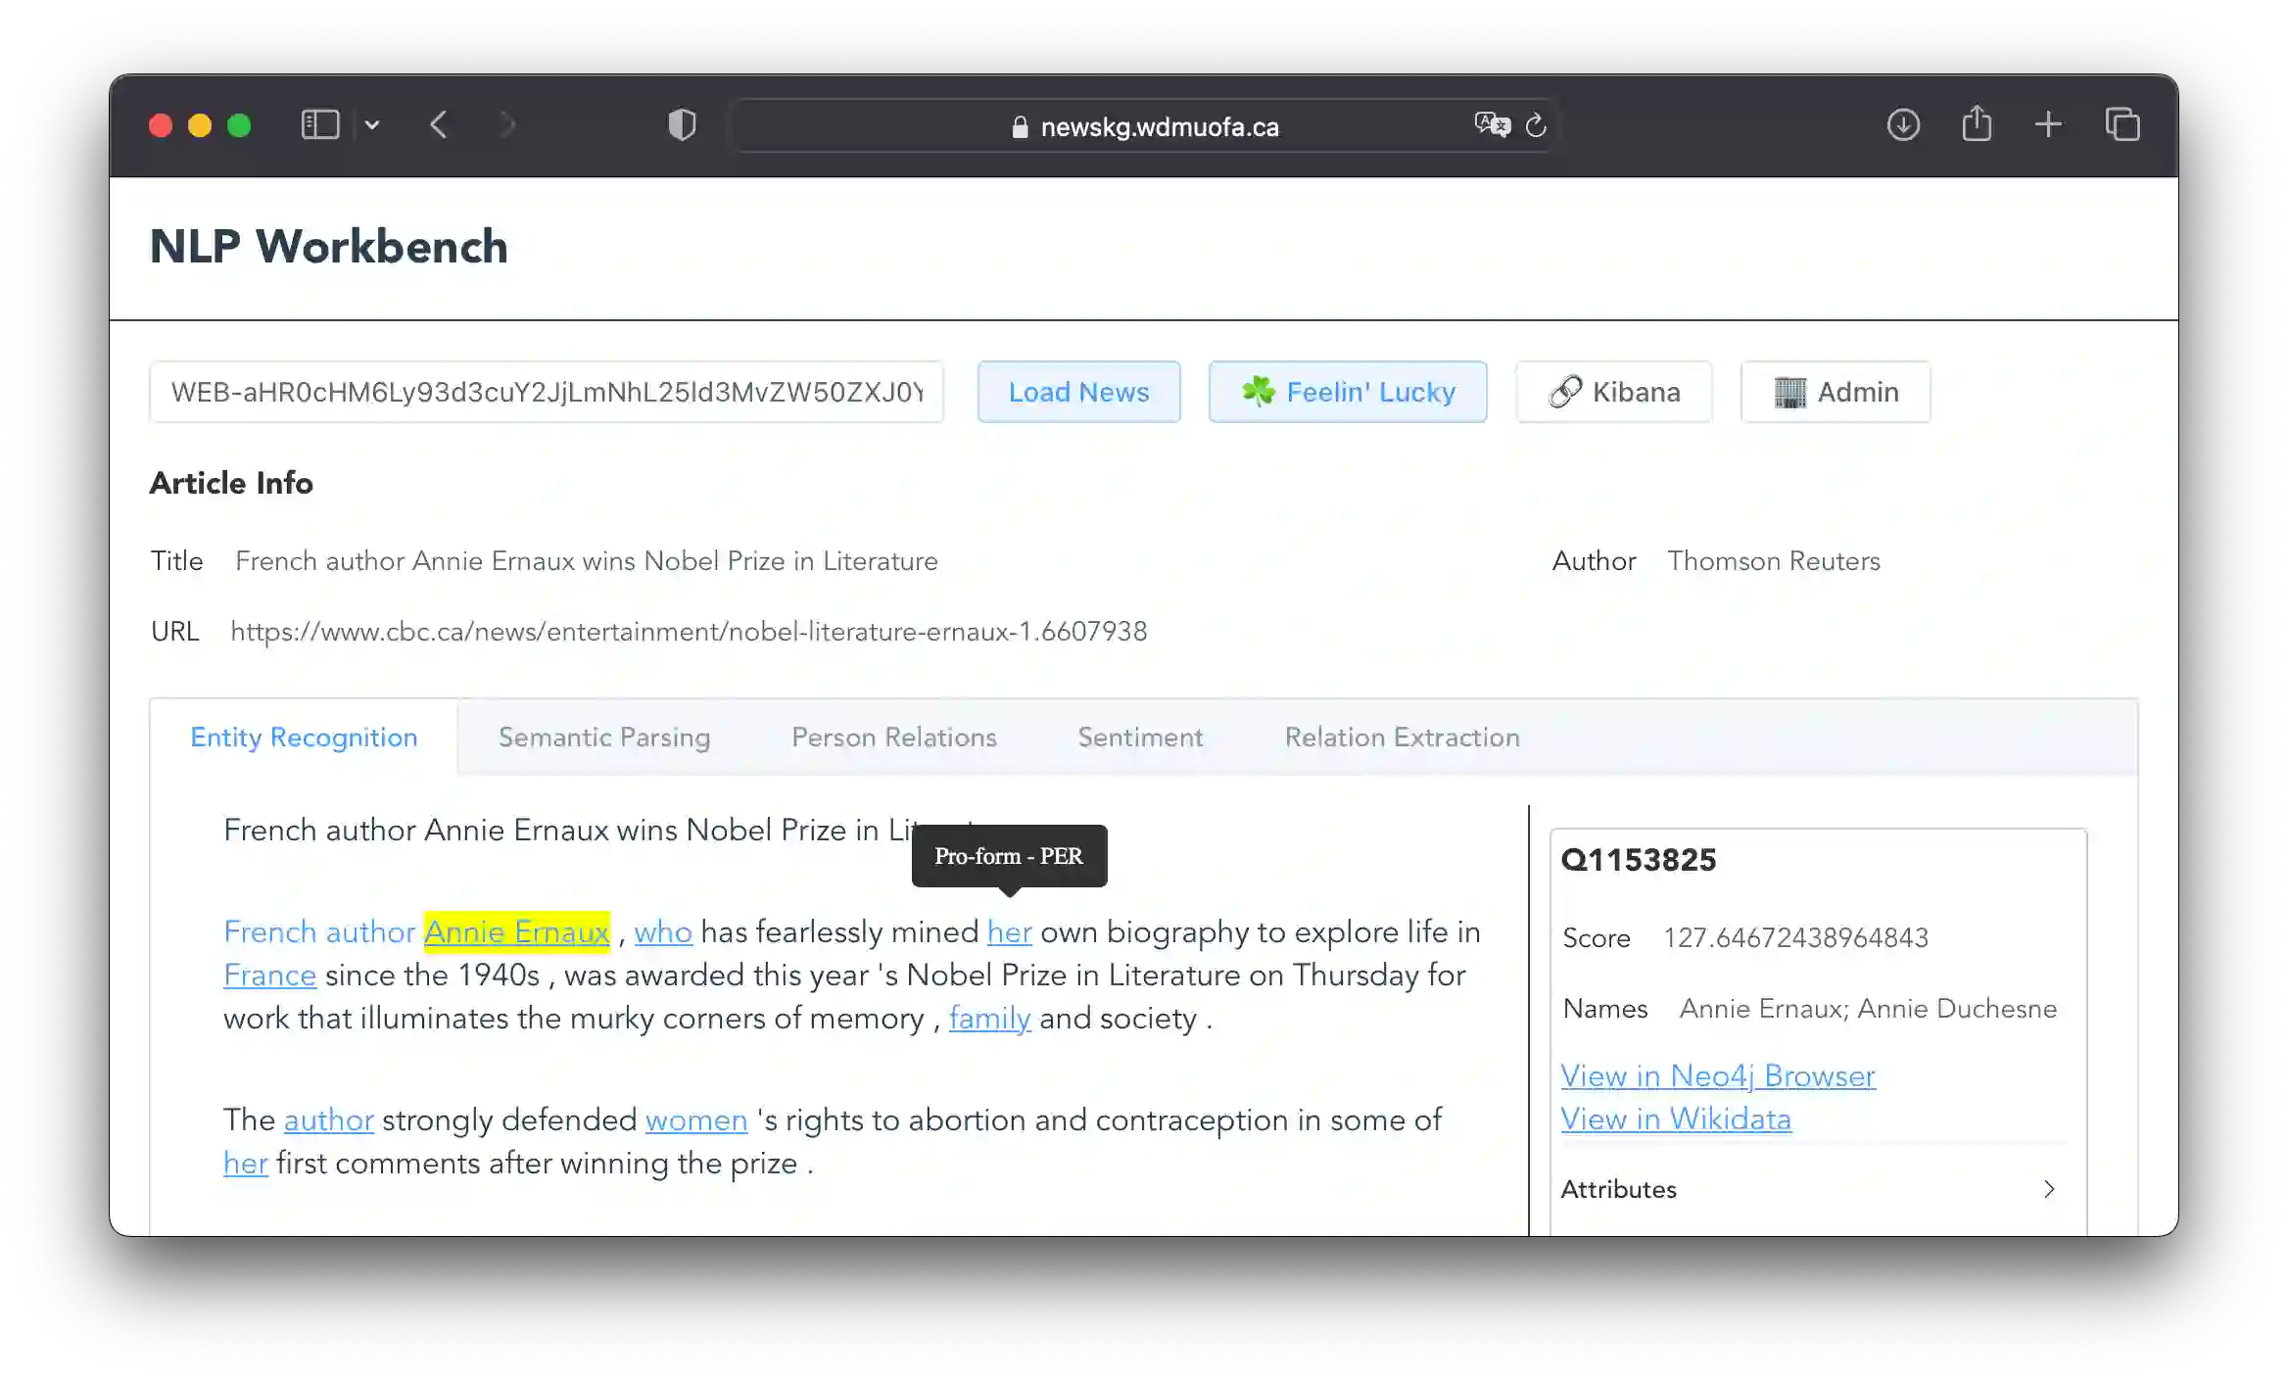Click the Load News button
Image resolution: width=2288 pixels, height=1381 pixels.
(x=1078, y=392)
